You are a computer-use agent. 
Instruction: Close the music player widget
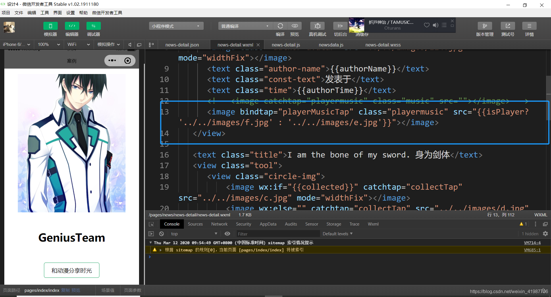452,21
